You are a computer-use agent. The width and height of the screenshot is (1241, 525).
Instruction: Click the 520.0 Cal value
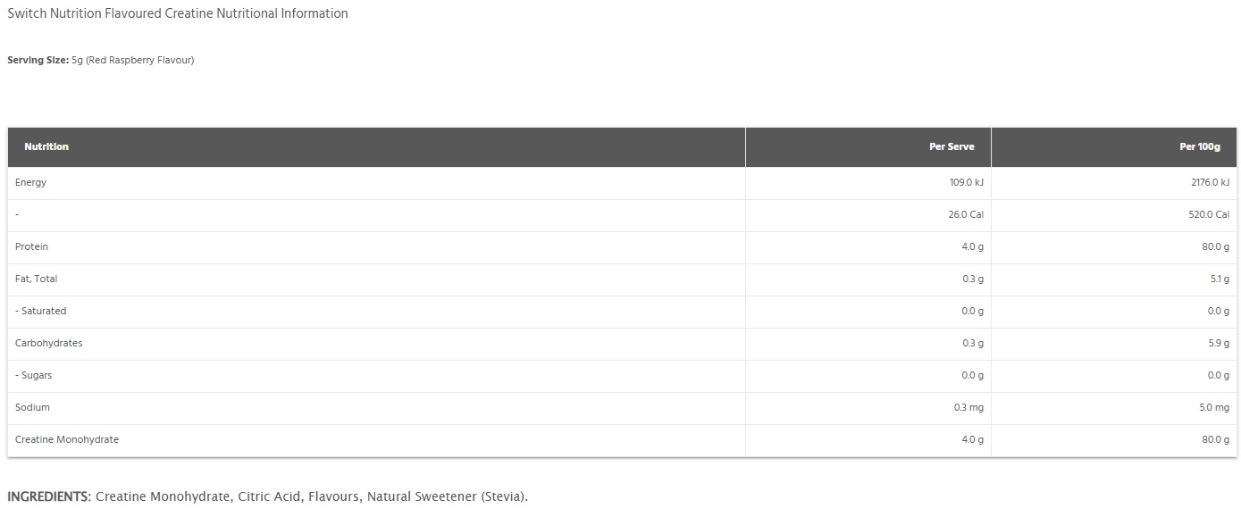pos(1212,214)
